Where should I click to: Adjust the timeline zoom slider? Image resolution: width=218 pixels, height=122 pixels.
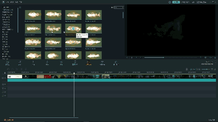(x=206, y=69)
